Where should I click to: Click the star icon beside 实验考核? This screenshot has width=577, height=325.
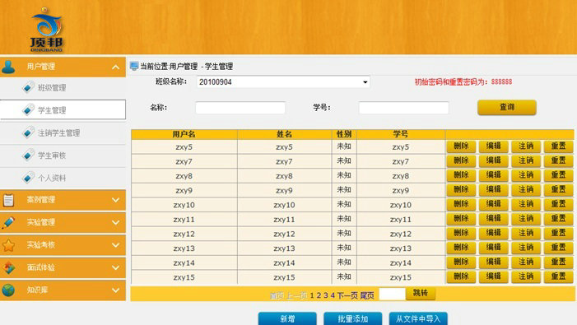8,245
